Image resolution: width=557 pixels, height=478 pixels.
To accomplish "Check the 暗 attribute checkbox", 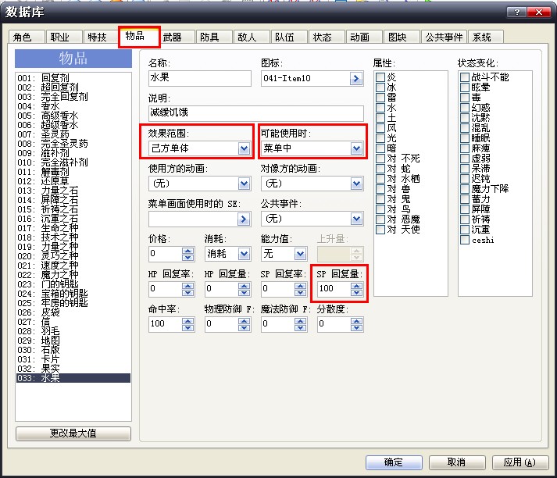I will pos(380,148).
